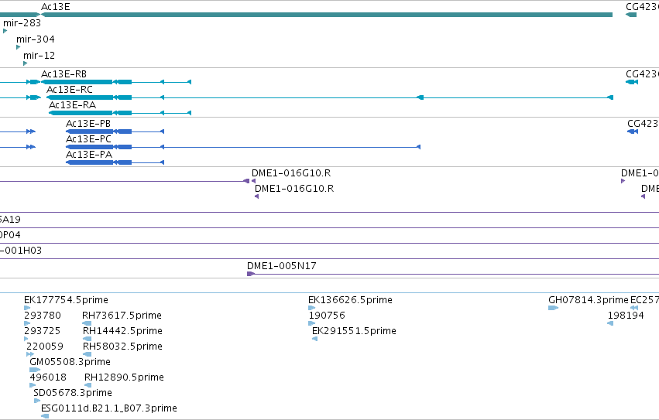Select the Ac13E-PA protein label
The image size is (659, 420).
[89, 155]
